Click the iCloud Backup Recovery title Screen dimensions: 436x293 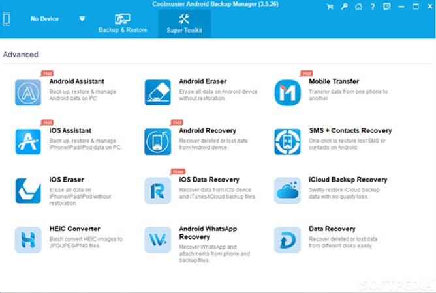(348, 180)
